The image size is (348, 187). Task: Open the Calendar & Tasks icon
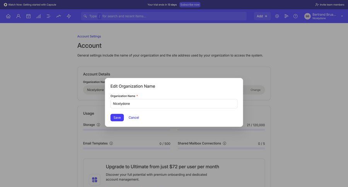coord(28,16)
